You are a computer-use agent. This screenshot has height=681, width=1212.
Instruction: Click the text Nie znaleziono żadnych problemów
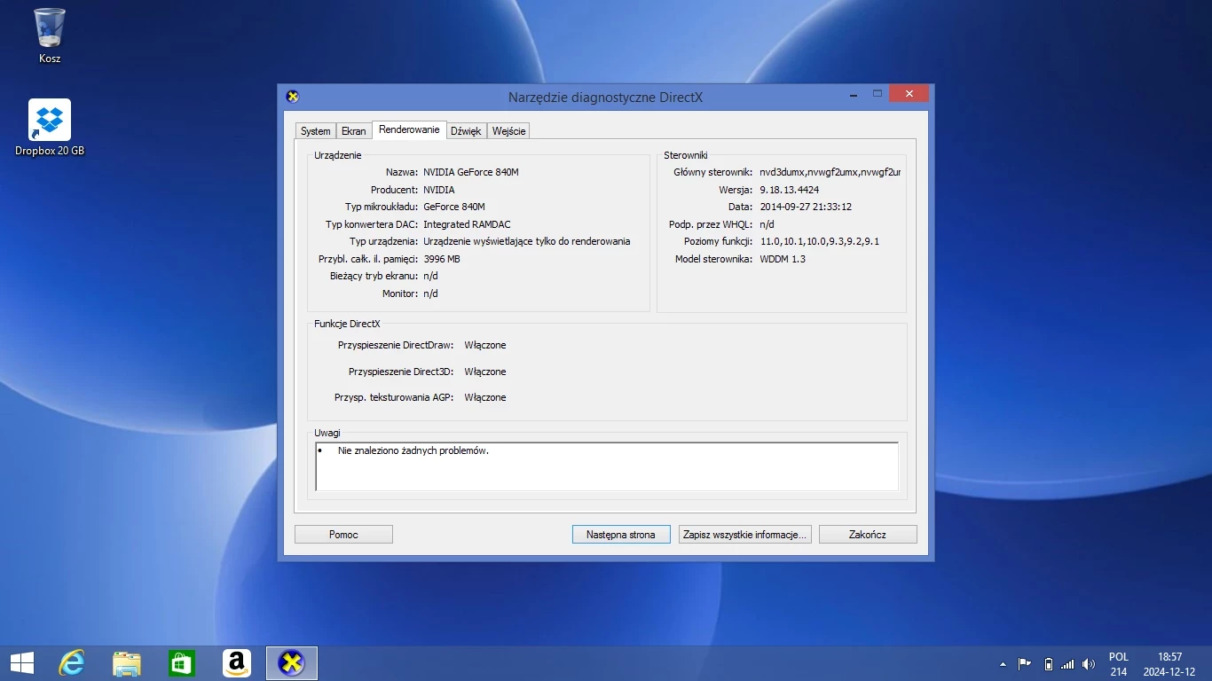click(413, 450)
